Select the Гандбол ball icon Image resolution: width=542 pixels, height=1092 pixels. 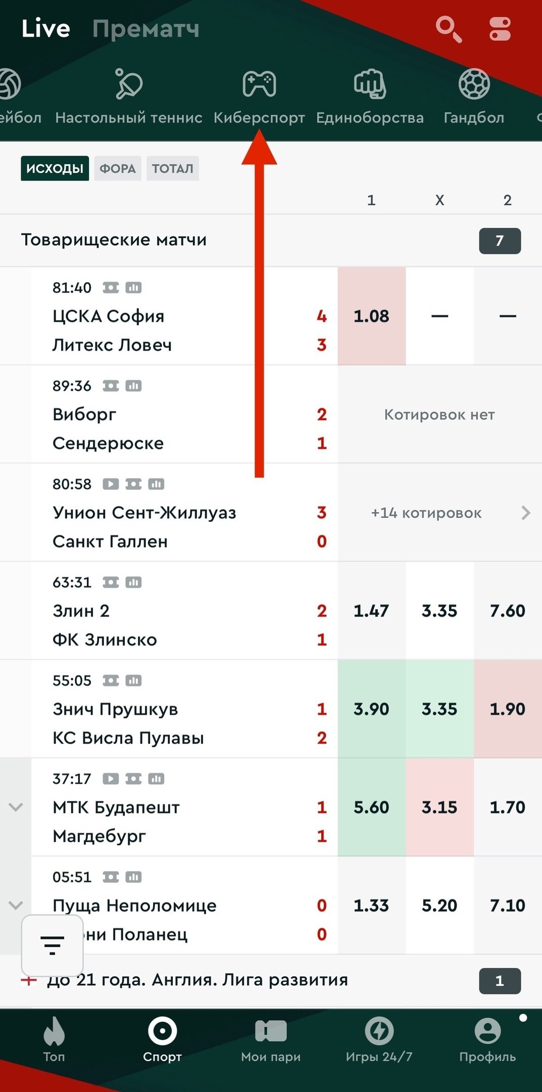coord(474,84)
